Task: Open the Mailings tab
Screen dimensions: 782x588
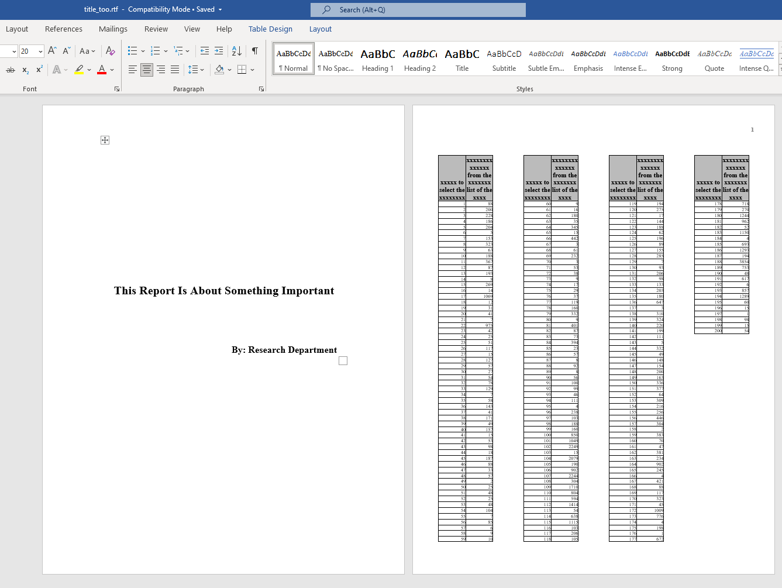Action: [113, 29]
